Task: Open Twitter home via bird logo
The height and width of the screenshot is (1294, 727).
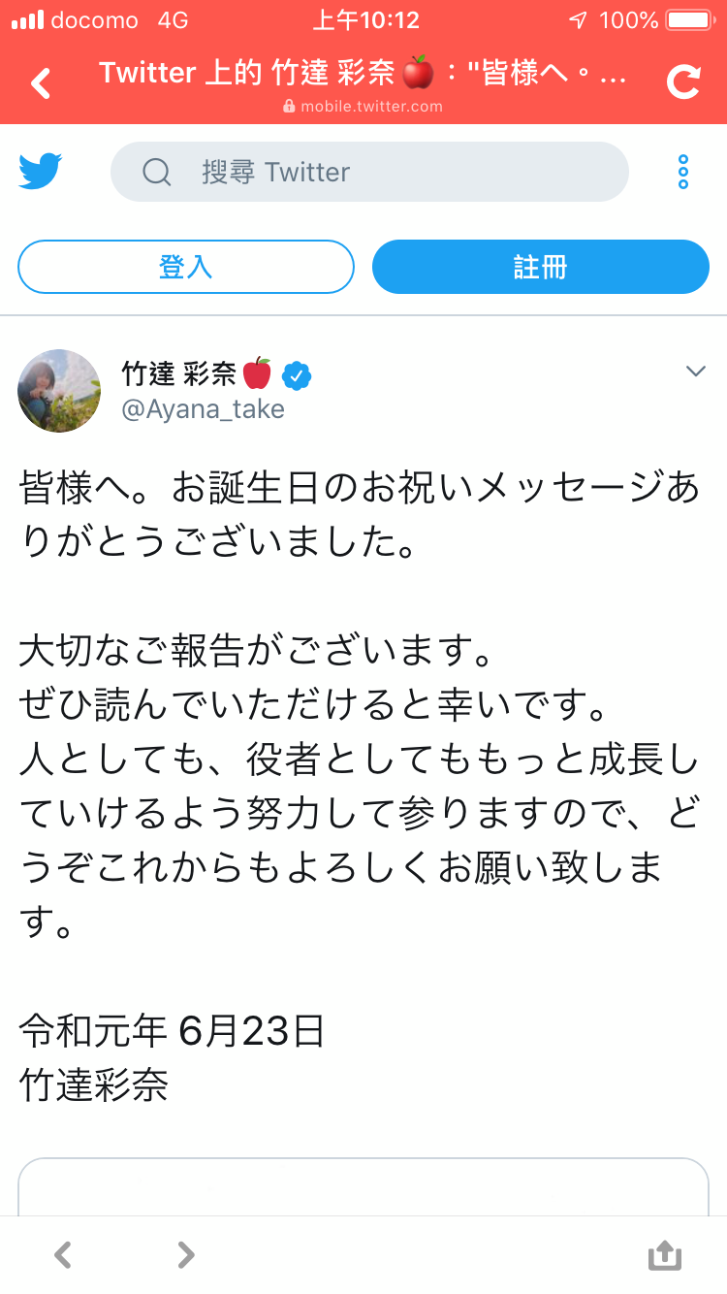Action: pyautogui.click(x=41, y=172)
